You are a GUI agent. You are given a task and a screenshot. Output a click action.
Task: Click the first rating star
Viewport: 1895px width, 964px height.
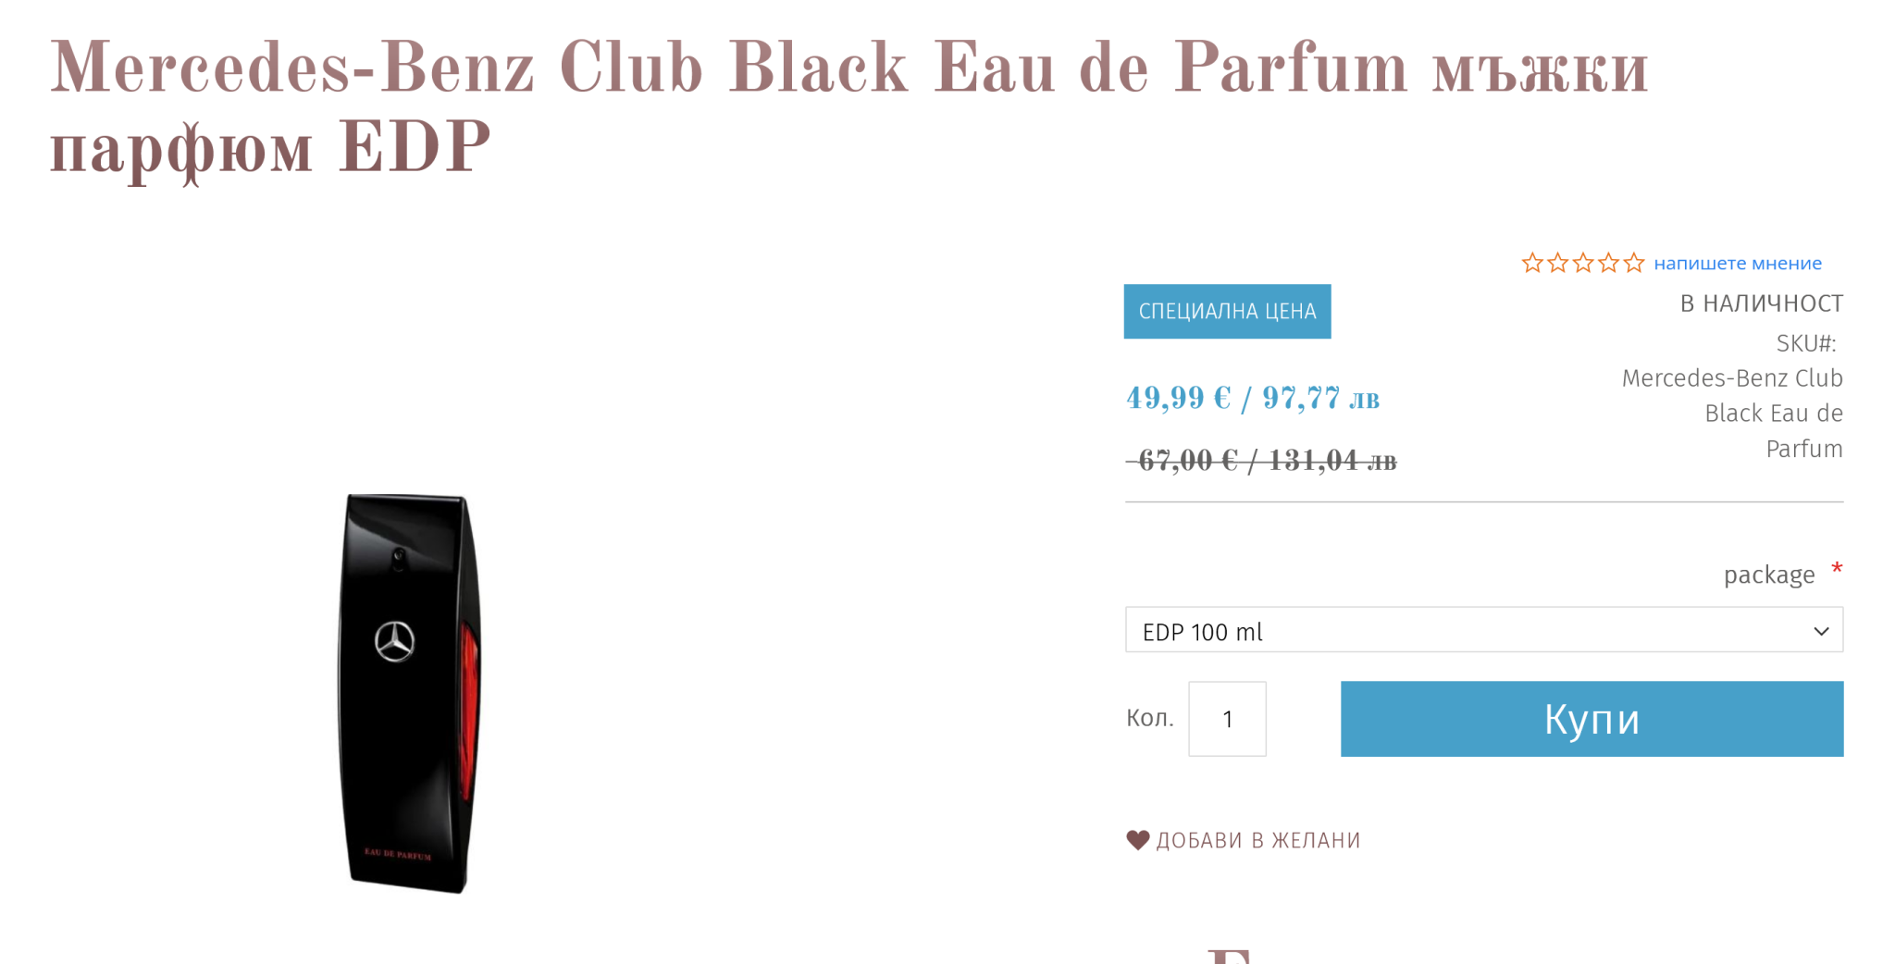1532,264
